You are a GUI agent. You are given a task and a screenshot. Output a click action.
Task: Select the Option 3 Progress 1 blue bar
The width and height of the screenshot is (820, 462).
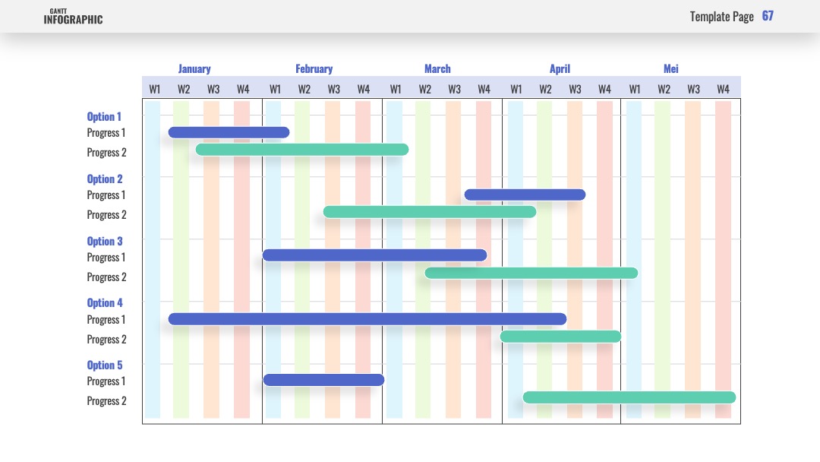coord(374,255)
